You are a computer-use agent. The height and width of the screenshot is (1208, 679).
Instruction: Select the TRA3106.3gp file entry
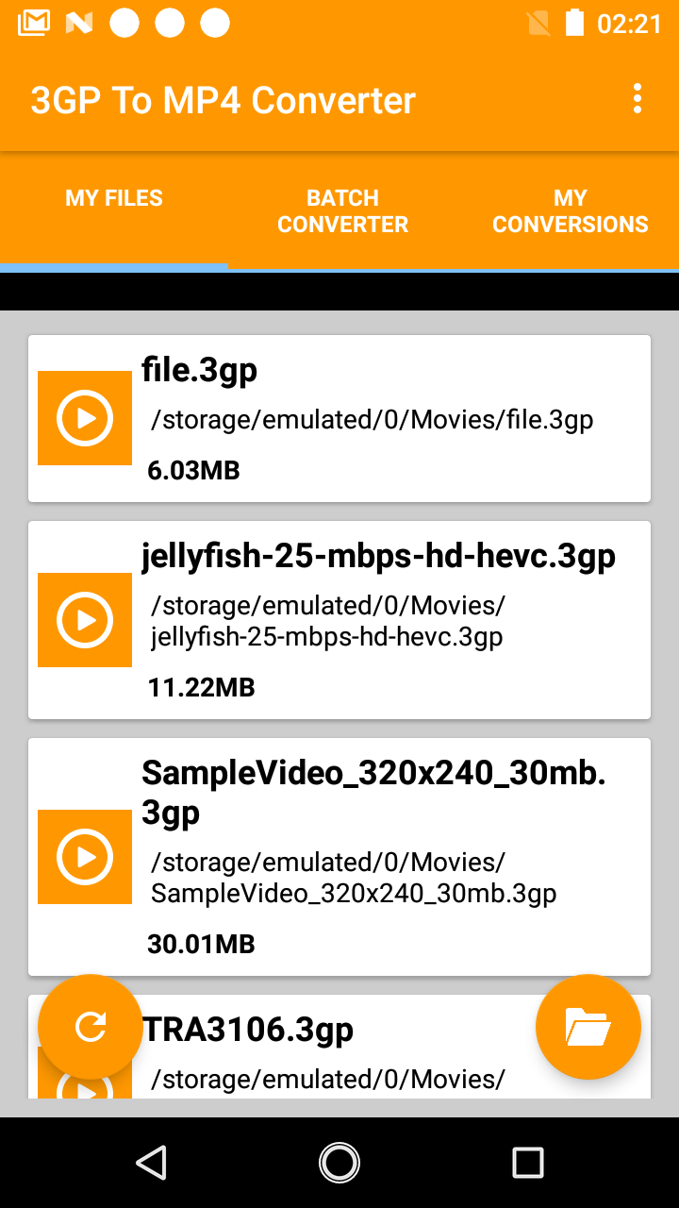point(339,1047)
